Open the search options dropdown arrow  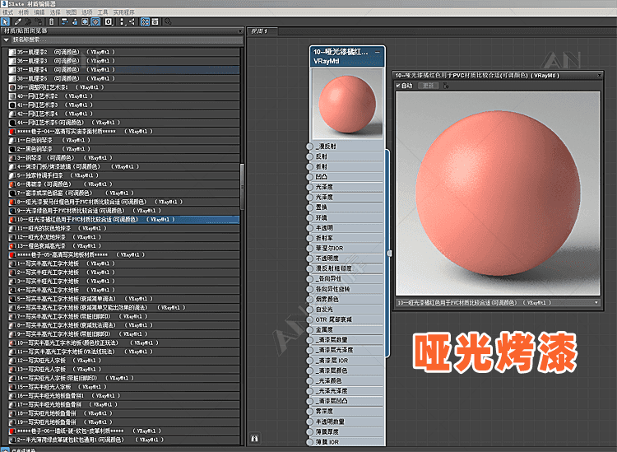(6, 40)
